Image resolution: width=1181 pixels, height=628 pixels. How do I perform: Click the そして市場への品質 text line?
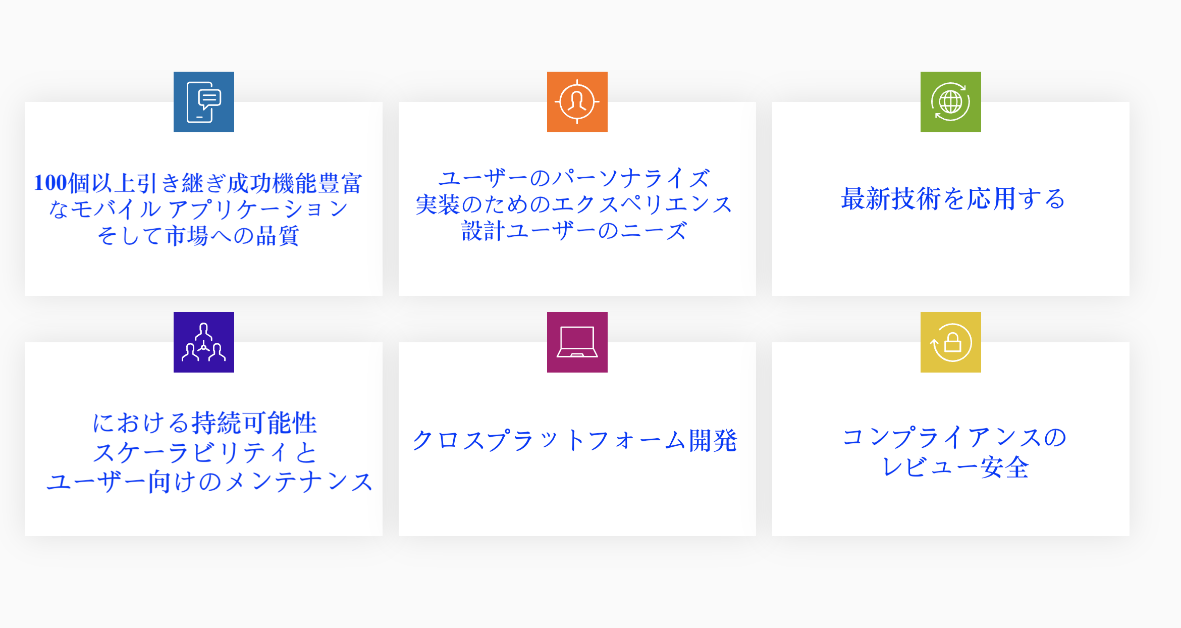point(198,236)
